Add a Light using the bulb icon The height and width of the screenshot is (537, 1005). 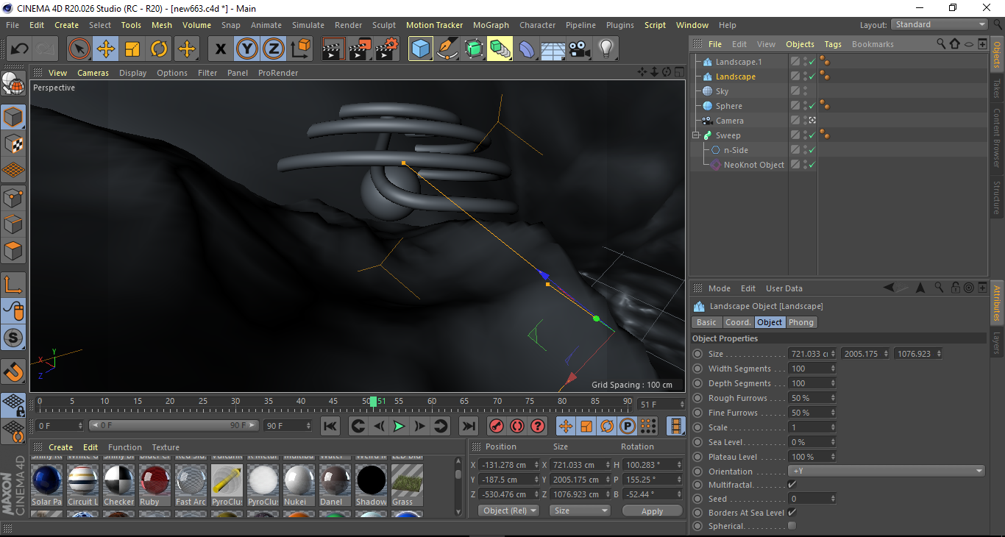coord(606,49)
